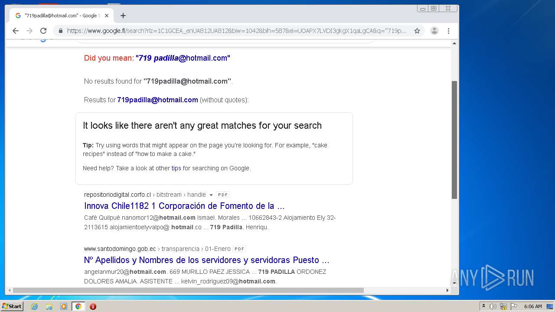
Task: Restore down the Chrome window
Action: point(433,8)
